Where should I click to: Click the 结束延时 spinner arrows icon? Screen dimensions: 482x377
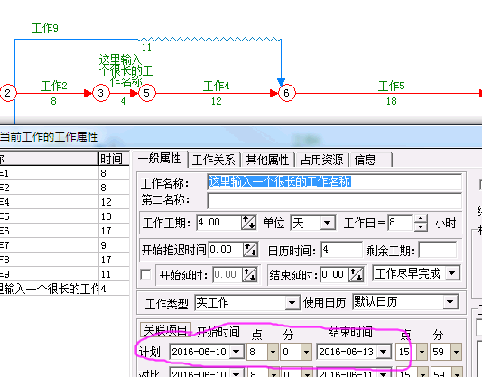pyautogui.click(x=357, y=274)
